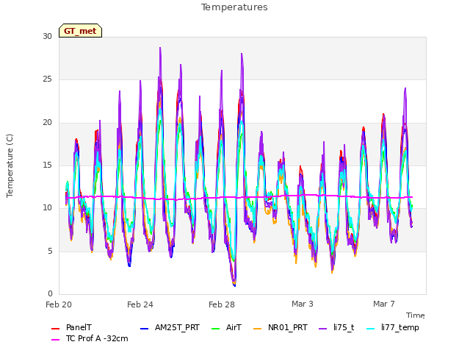Click the GT_met label tag
470x353 pixels.
point(80,31)
